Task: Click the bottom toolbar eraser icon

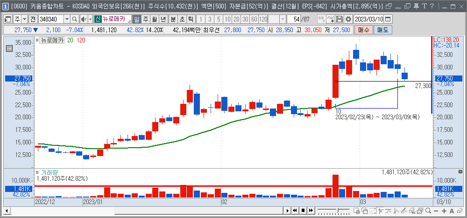Action: tap(460, 211)
